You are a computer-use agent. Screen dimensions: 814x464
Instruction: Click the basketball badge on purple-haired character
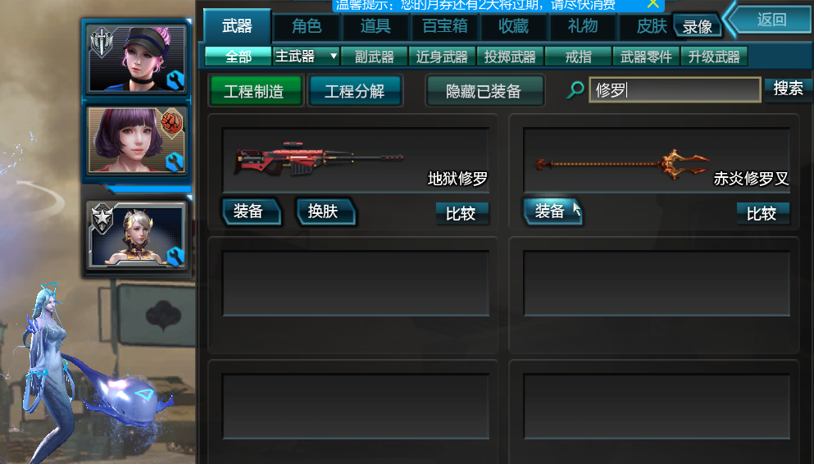pos(172,122)
